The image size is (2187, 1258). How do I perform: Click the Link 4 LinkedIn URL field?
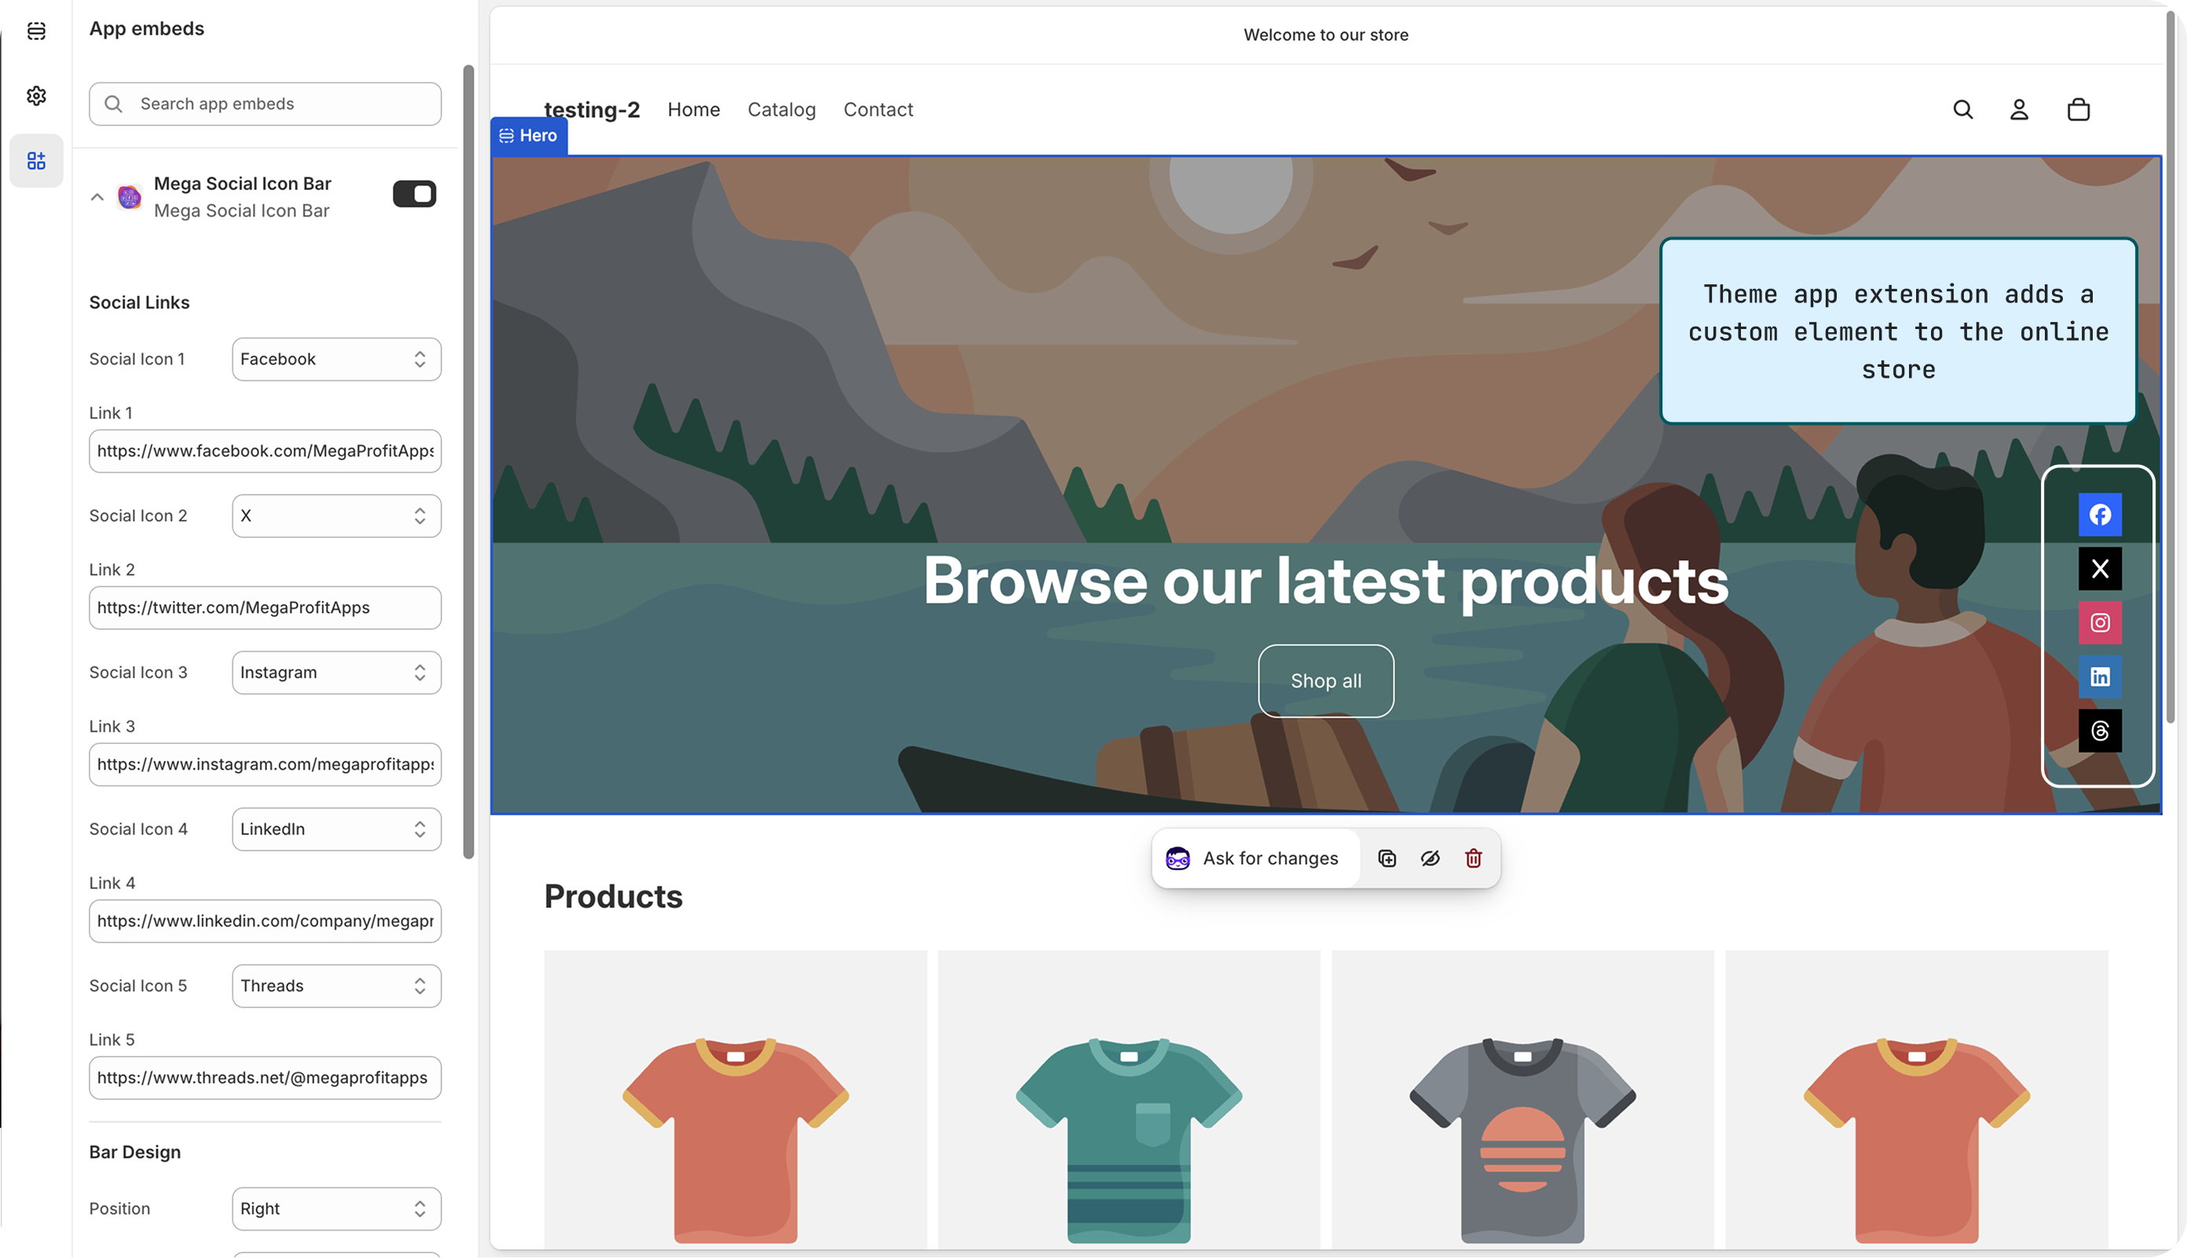[265, 921]
